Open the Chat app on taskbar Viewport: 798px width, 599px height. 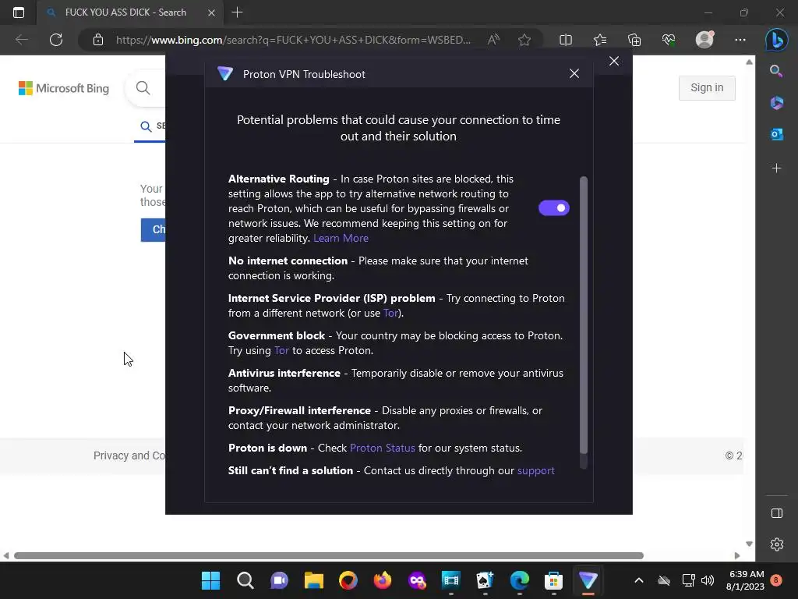click(x=280, y=580)
